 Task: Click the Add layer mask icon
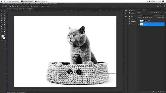(154, 92)
